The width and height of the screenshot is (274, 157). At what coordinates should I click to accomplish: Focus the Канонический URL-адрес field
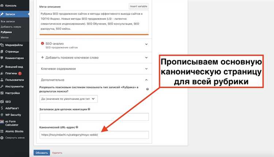(94, 135)
